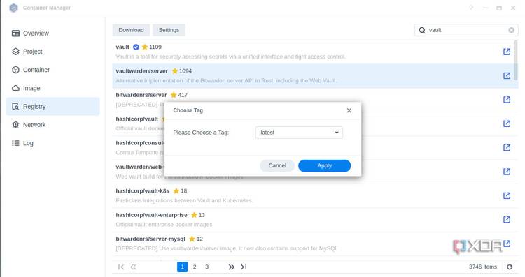The image size is (525, 277).
Task: Apply the selected tag
Action: pyautogui.click(x=324, y=165)
